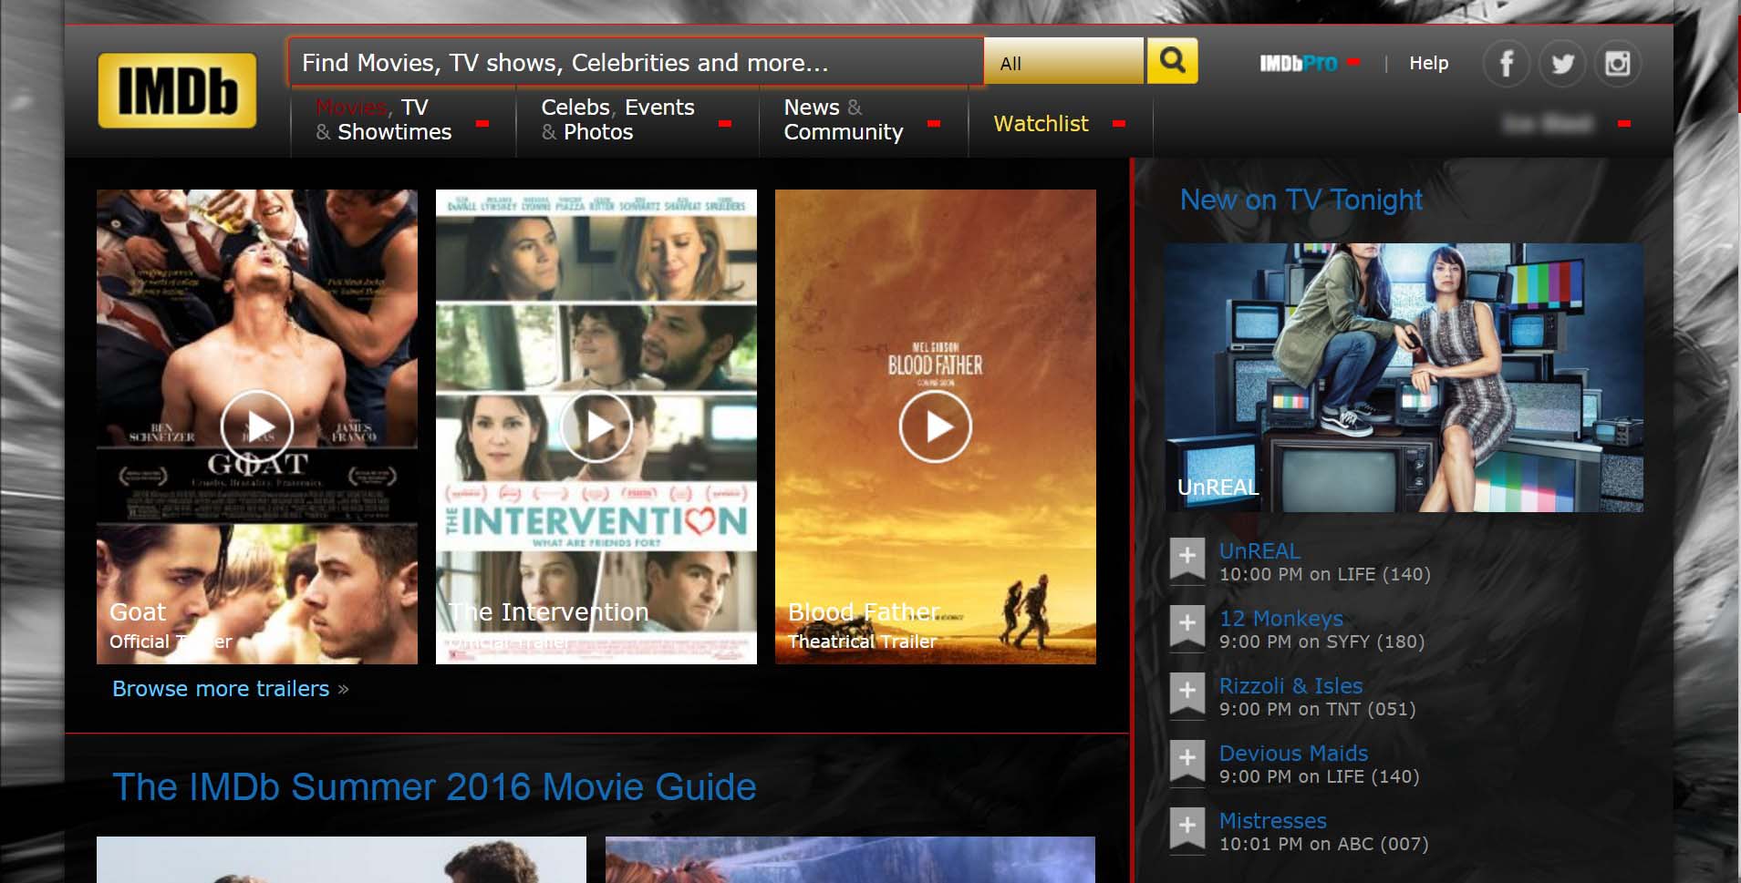Add Rizzoli & Isles to watchlist ribbon
This screenshot has width=1741, height=883.
1187,694
